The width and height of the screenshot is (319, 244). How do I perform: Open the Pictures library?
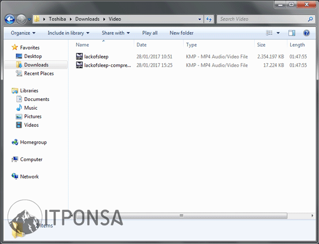[x=33, y=116]
